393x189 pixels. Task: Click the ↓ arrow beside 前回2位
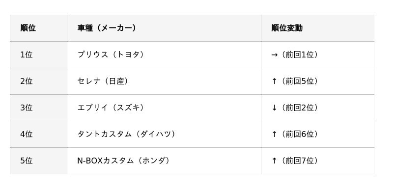pyautogui.click(x=274, y=108)
